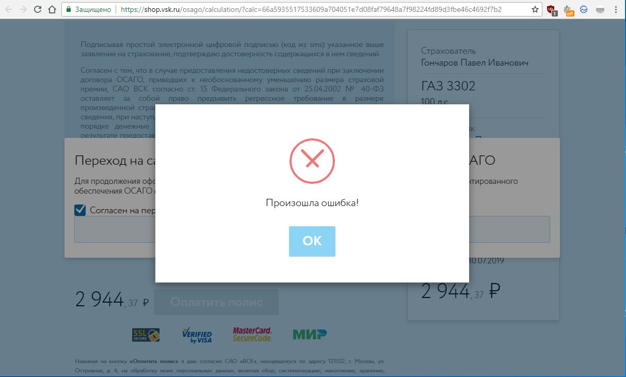Click the extension icon with off badge
The width and height of the screenshot is (626, 377).
point(568,10)
